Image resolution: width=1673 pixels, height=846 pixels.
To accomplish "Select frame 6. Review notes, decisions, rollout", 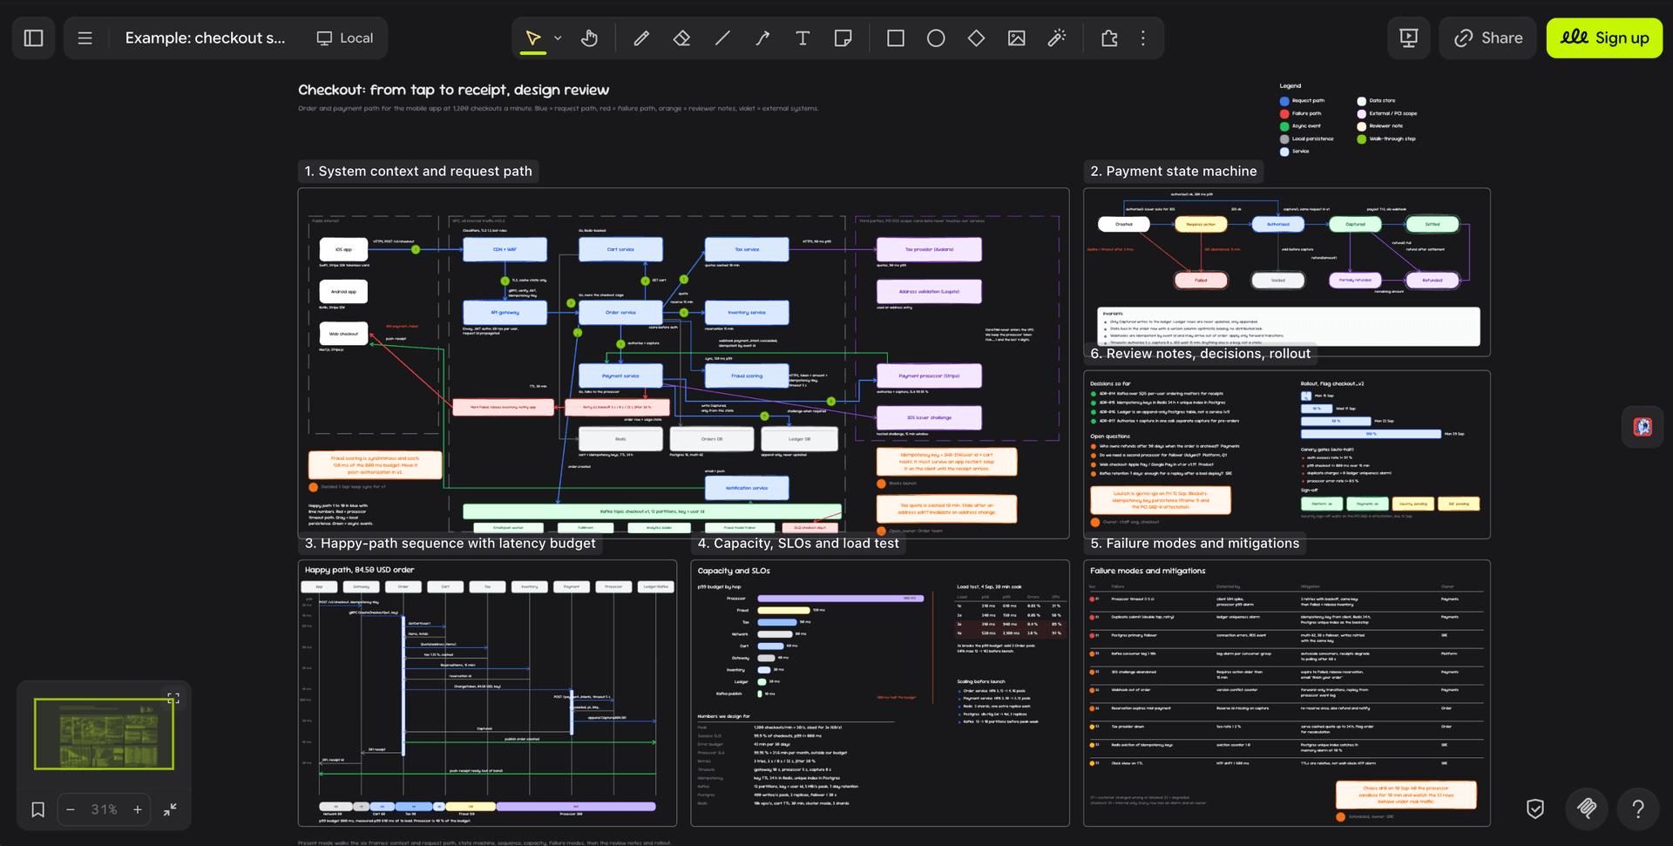I will (1200, 354).
